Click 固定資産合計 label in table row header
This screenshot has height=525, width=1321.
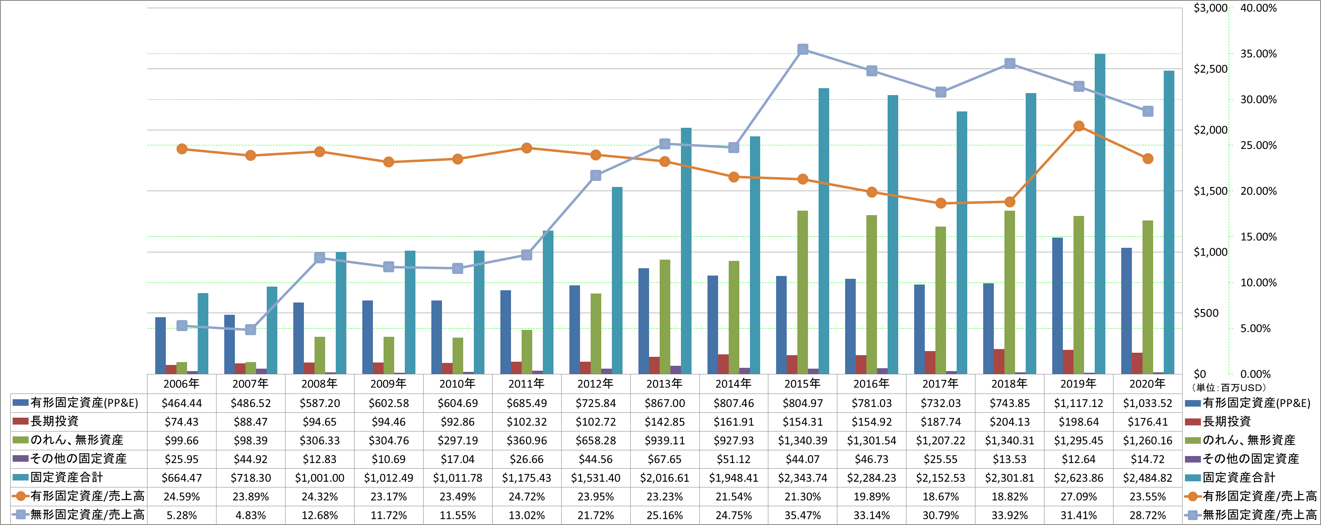pos(67,477)
